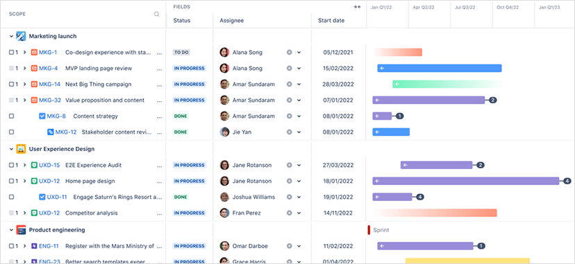Click the Marketing launch project icon
Screen dimensions: 575x264
(21, 36)
